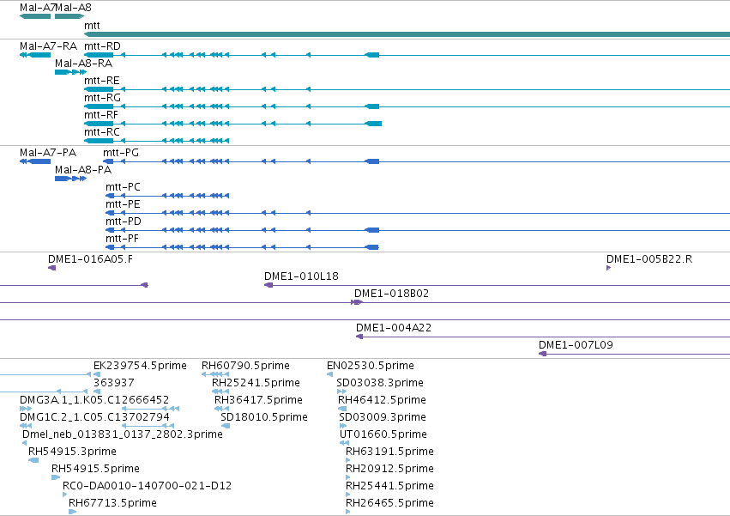Click the RH26465.5prime EST label
Viewport: 730px width, 516px height.
389,504
